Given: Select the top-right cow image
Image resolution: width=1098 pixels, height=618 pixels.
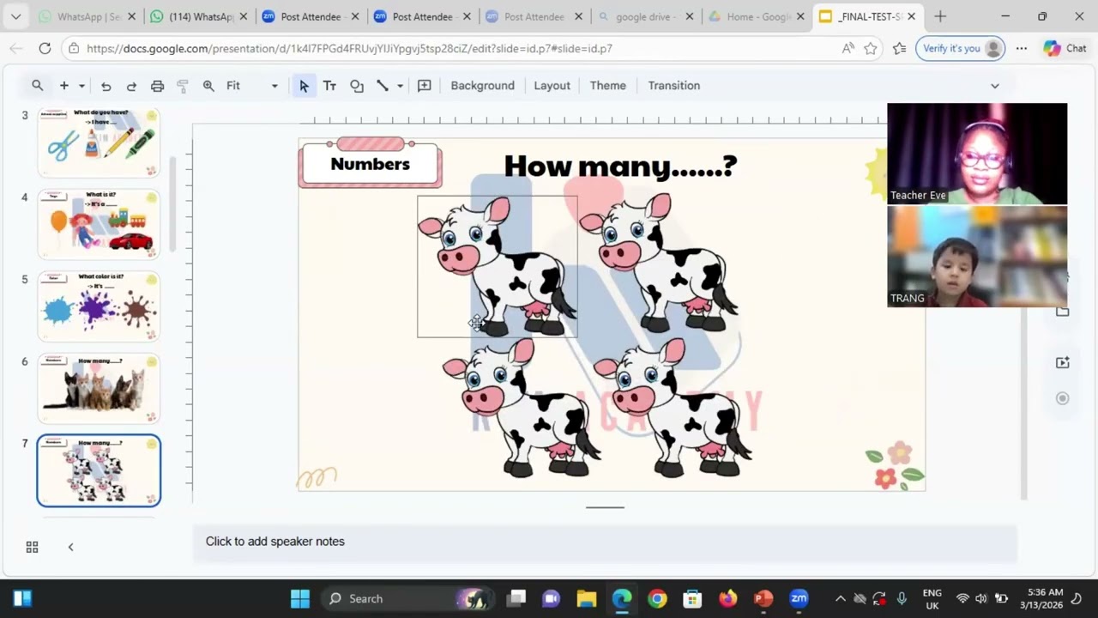Looking at the screenshot, I should 658,263.
